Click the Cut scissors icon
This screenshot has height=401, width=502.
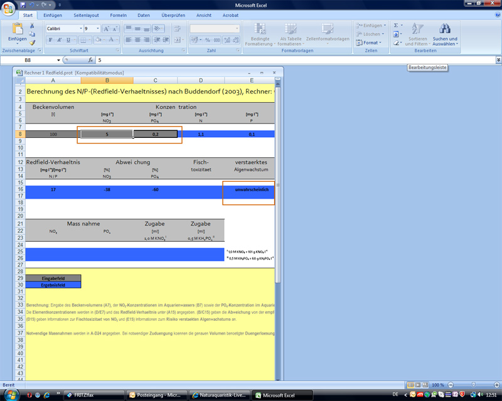[x=32, y=26]
